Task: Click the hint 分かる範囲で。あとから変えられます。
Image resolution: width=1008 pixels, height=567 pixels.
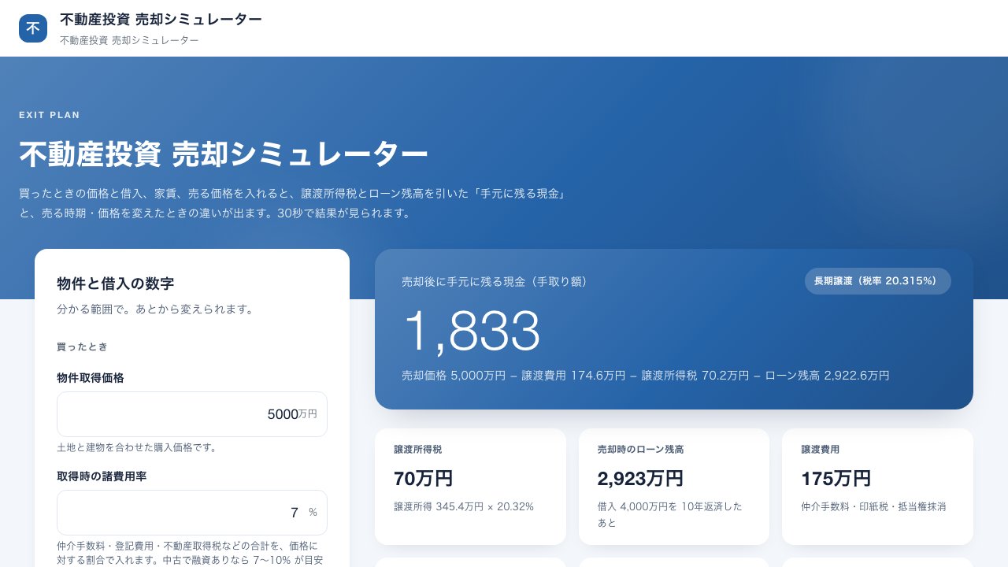Action: 155,309
